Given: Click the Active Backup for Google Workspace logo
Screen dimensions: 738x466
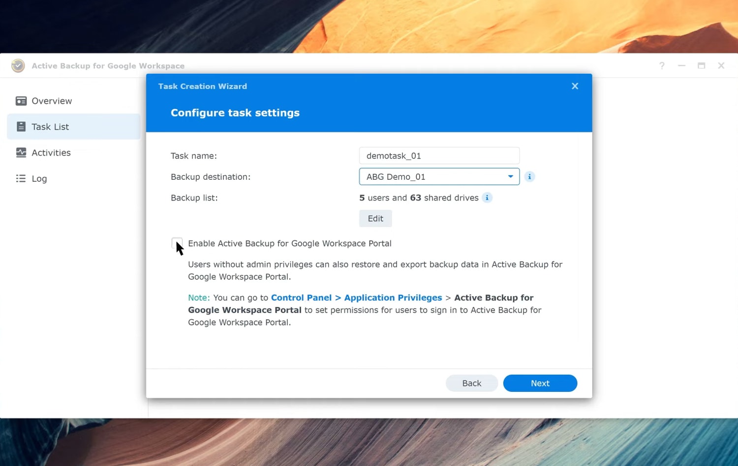Looking at the screenshot, I should 18,65.
